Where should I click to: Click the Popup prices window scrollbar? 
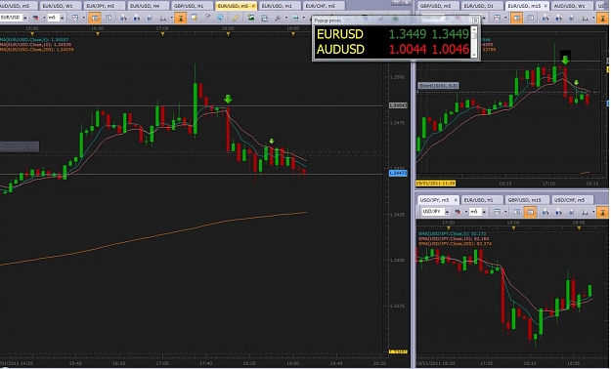[x=474, y=42]
